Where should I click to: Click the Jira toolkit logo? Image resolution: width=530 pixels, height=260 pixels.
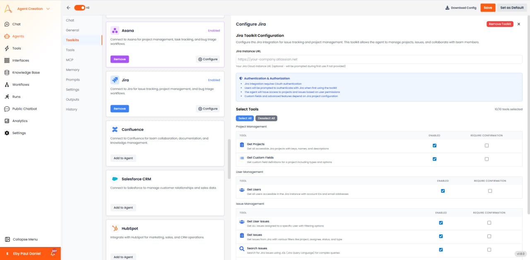coord(115,80)
